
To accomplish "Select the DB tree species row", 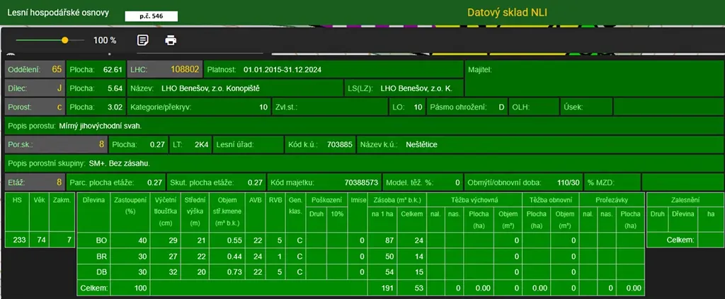I will (x=102, y=272).
